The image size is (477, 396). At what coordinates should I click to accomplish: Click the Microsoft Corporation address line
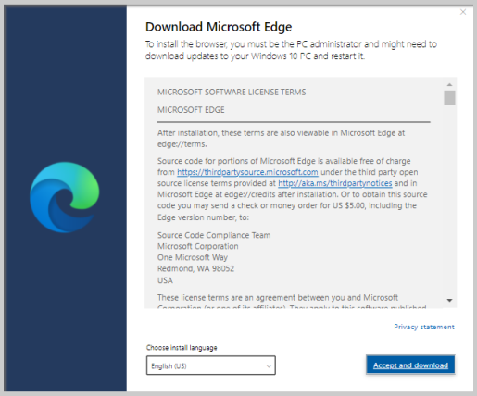[x=198, y=246]
